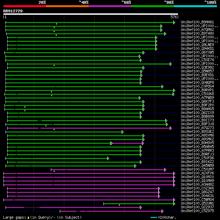This screenshot has width=220, height=220.
Task: Click the UniRef100_A7PRR3 label
Action: pos(197,150)
